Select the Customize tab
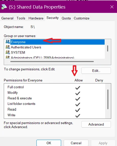Image resolution: width=117 pixels, height=146 pixels. point(81,18)
